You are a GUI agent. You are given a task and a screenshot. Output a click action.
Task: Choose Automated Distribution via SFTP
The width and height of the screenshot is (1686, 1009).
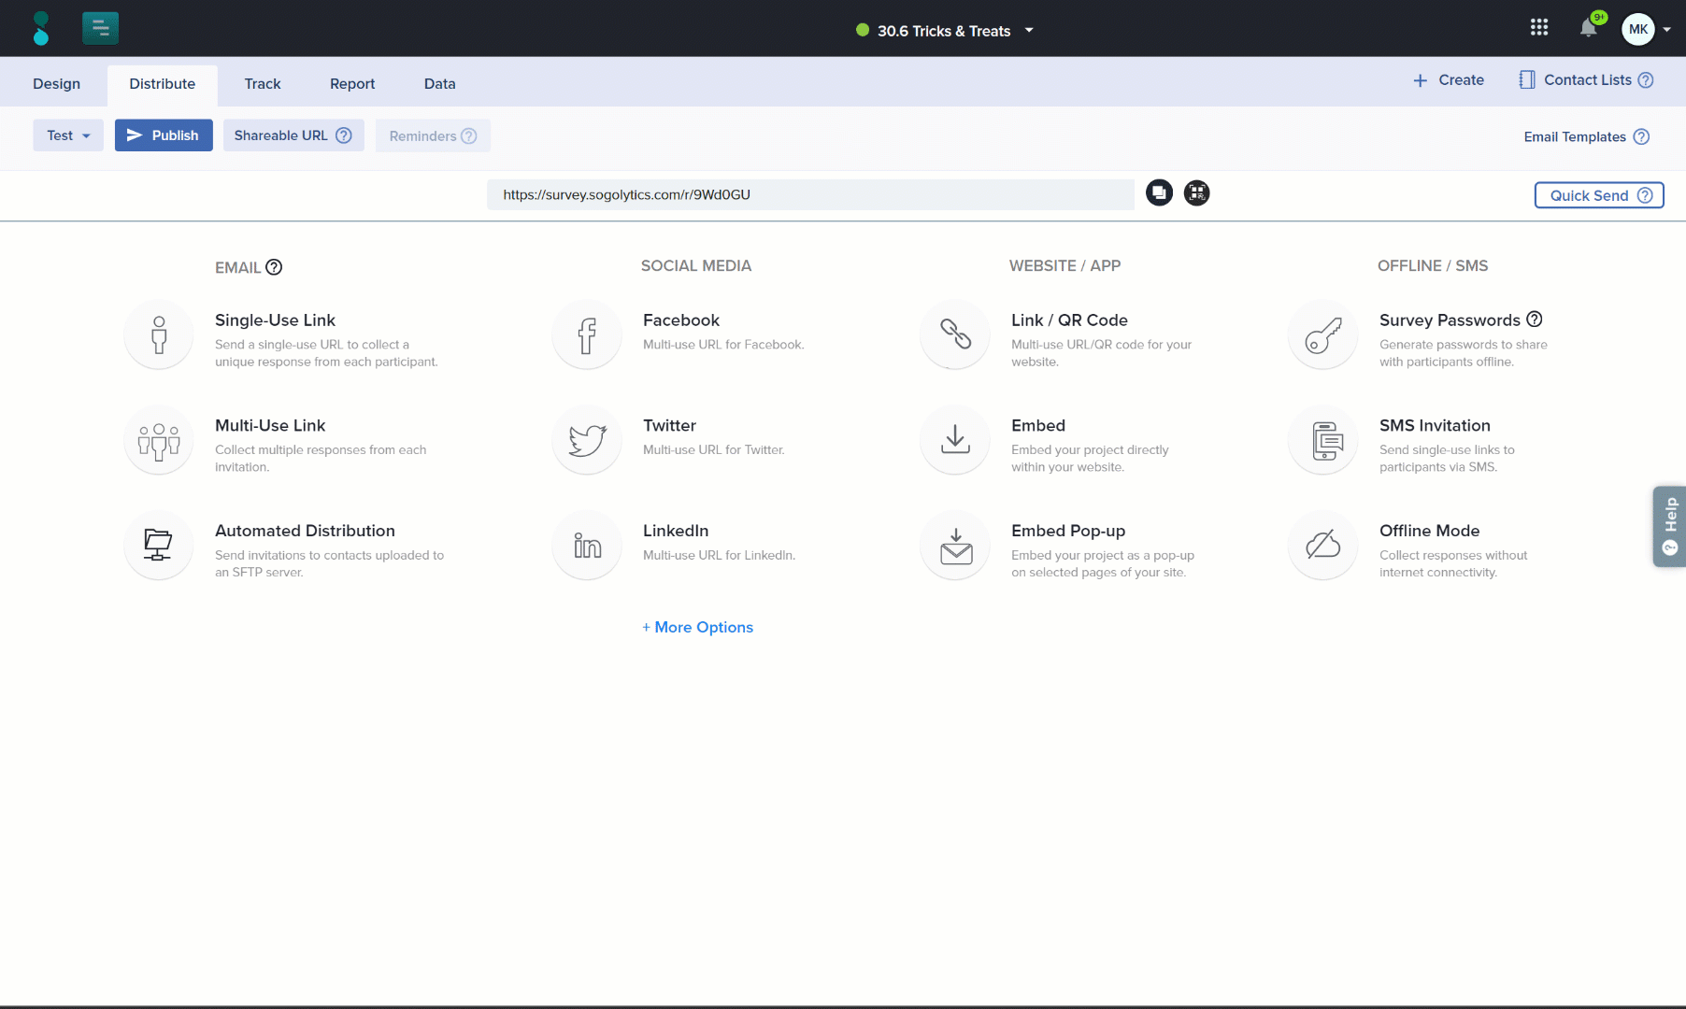tap(305, 531)
